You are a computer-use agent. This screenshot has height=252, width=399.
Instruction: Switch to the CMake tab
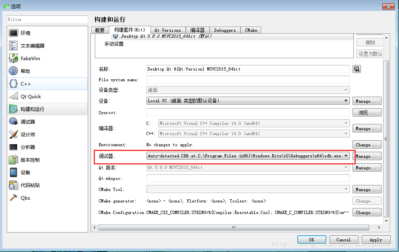251,30
